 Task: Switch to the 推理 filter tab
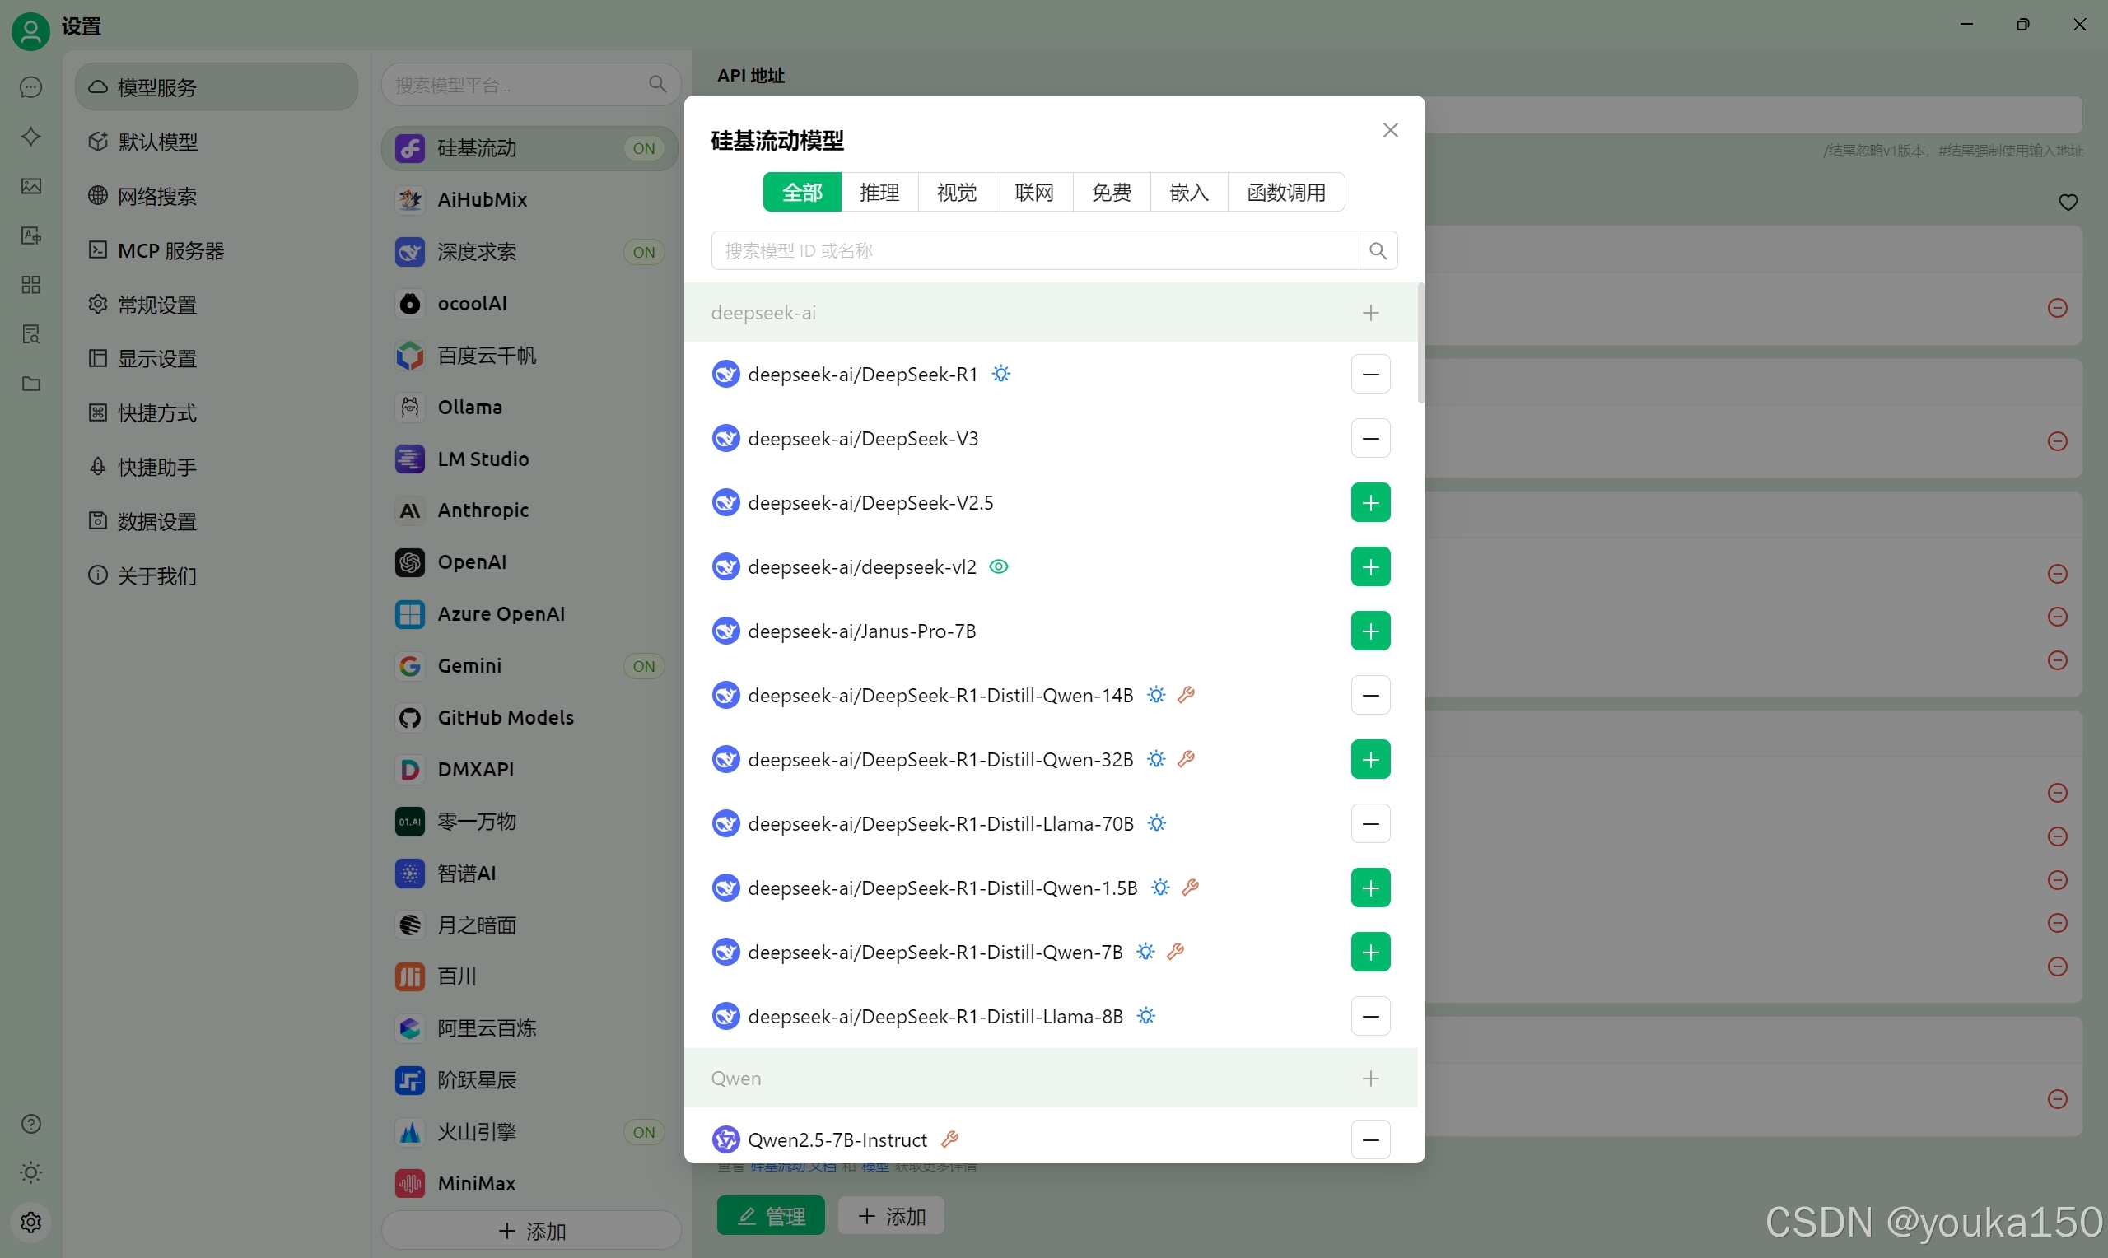click(879, 193)
